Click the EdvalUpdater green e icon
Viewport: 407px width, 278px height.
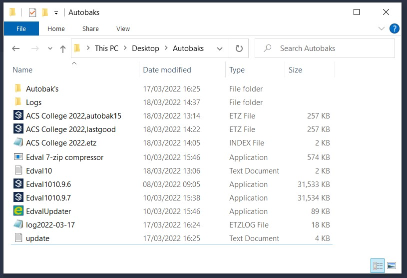[x=18, y=211]
